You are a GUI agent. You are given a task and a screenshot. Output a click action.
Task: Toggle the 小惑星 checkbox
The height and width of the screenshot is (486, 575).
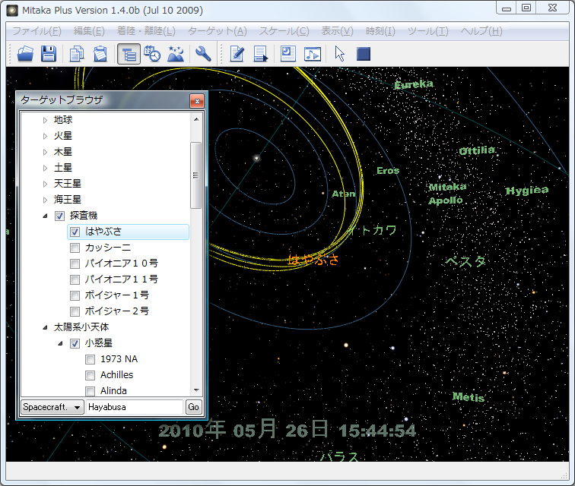click(75, 343)
